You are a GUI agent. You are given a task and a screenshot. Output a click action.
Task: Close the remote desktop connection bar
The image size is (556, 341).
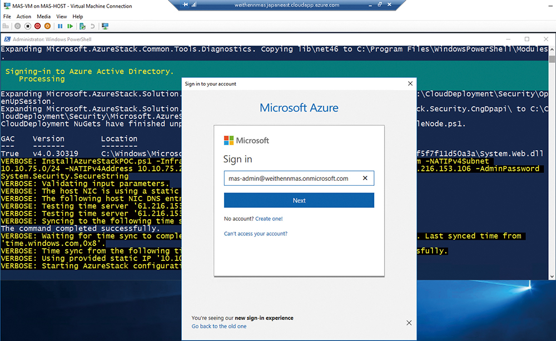coord(389,4)
